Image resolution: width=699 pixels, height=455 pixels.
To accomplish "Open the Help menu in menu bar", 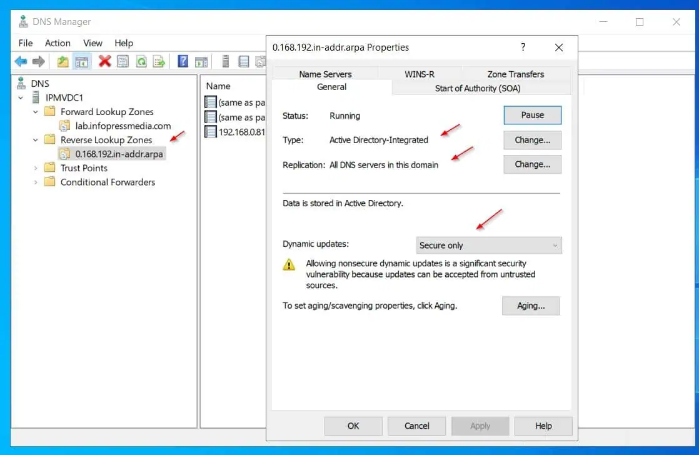I will (124, 43).
